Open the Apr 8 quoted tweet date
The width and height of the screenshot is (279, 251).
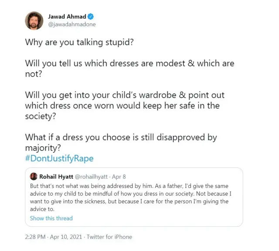point(122,177)
